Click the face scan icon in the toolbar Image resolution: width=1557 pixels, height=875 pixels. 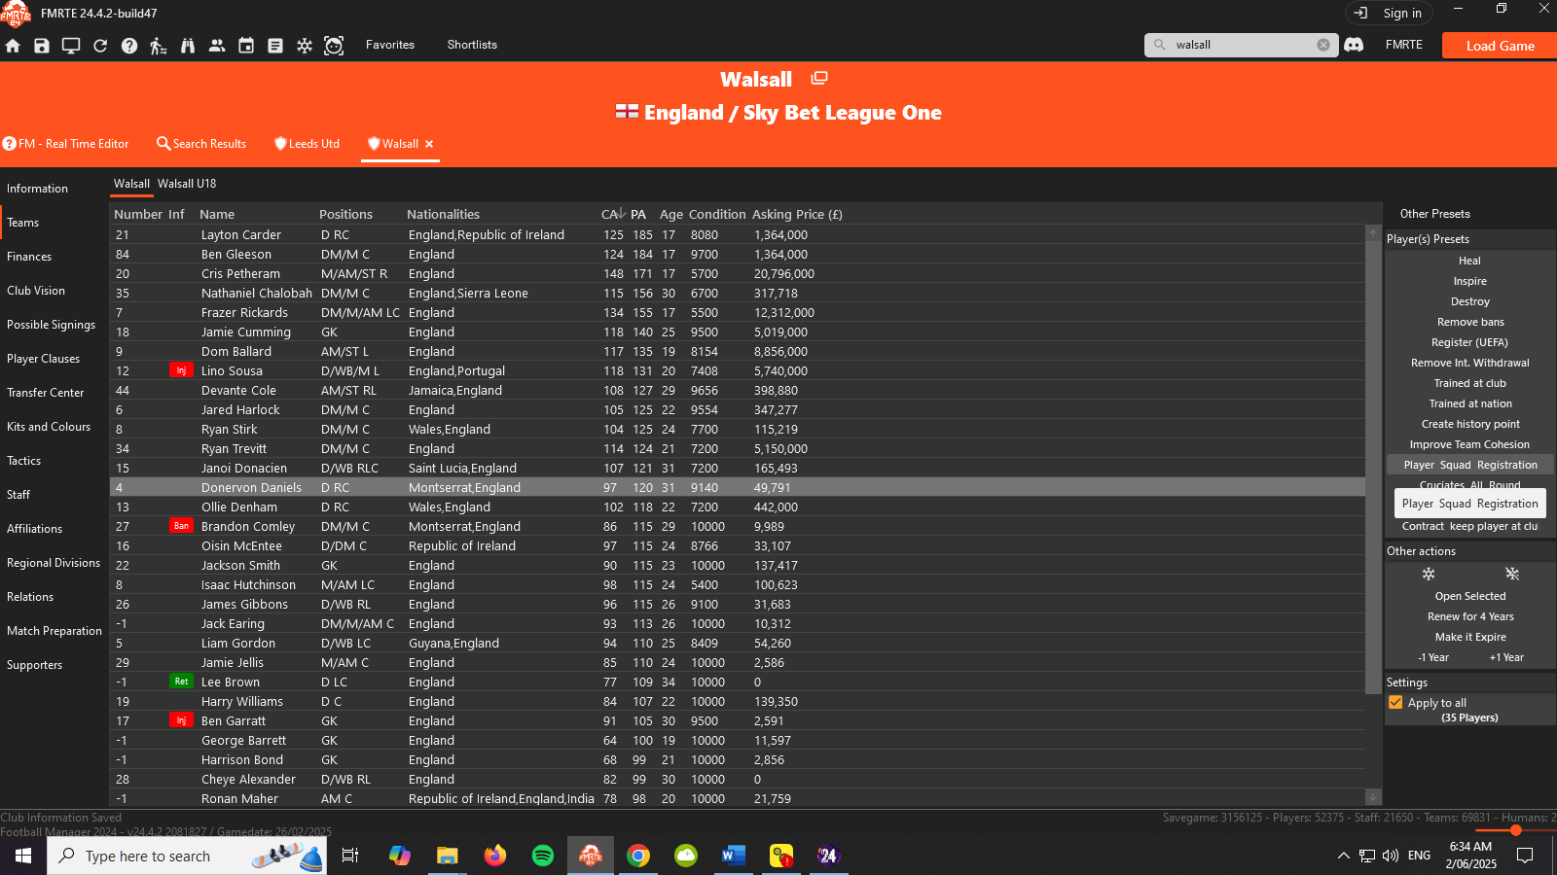[334, 46]
